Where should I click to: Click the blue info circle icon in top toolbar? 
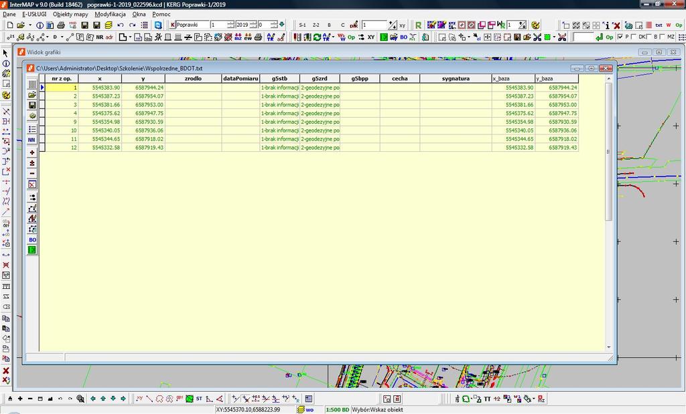[40, 25]
